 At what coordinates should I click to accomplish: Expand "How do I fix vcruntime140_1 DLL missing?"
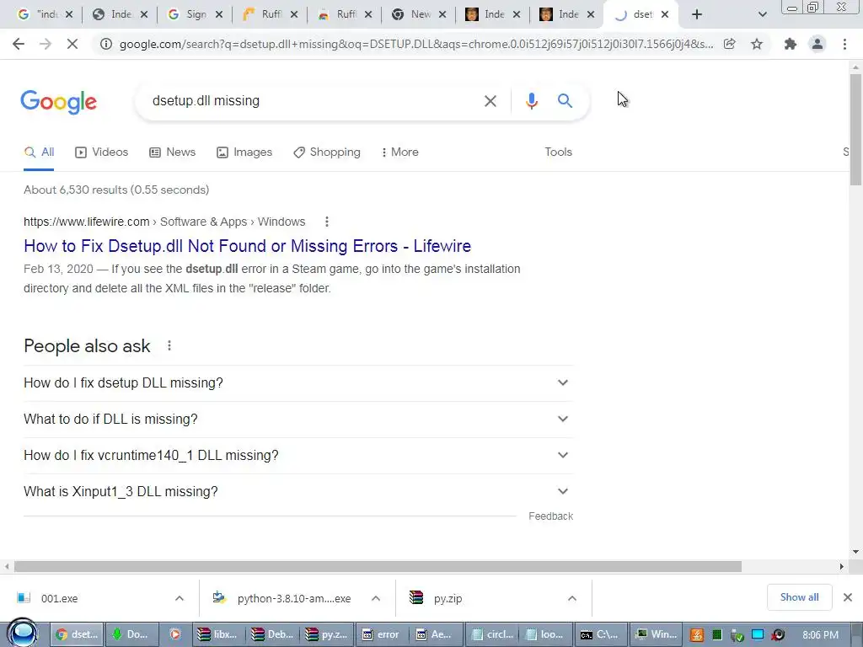(x=298, y=456)
